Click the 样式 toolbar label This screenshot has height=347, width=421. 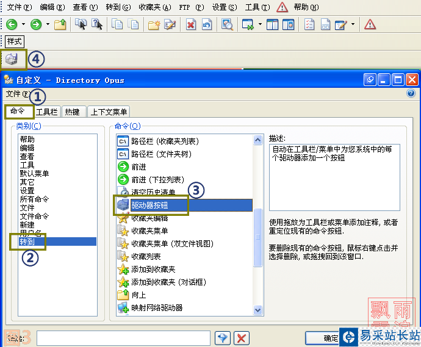click(x=15, y=41)
